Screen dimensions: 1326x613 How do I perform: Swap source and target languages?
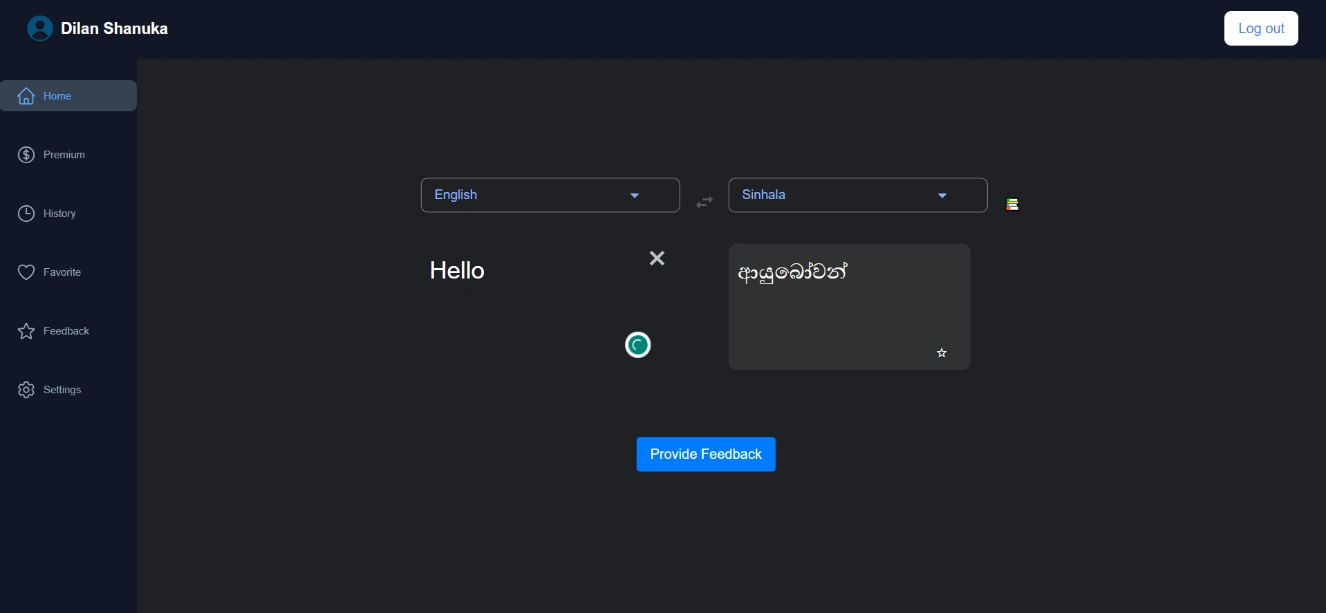704,202
